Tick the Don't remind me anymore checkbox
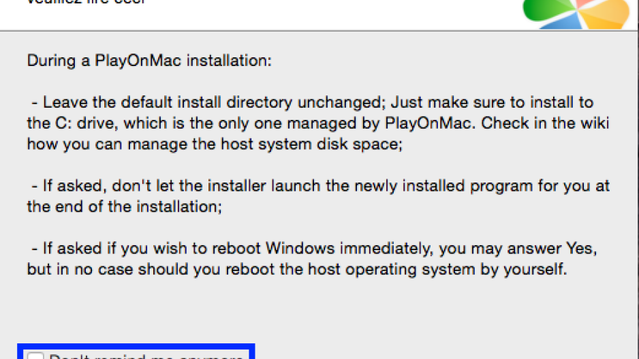The image size is (639, 359). pos(35,356)
